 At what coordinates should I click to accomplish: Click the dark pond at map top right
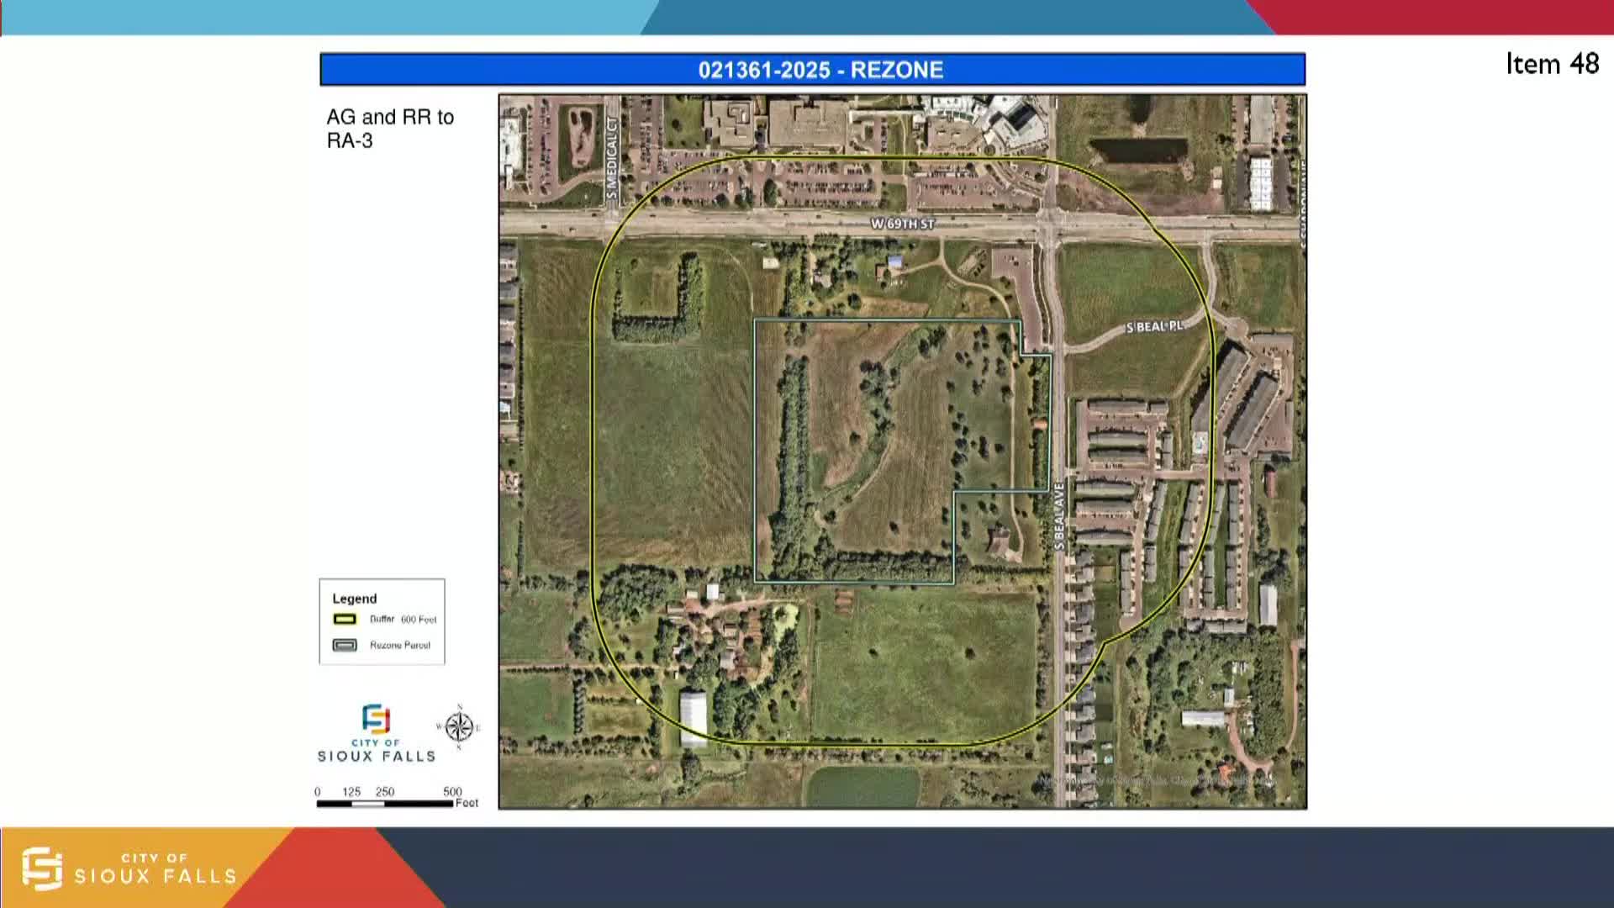[1138, 150]
